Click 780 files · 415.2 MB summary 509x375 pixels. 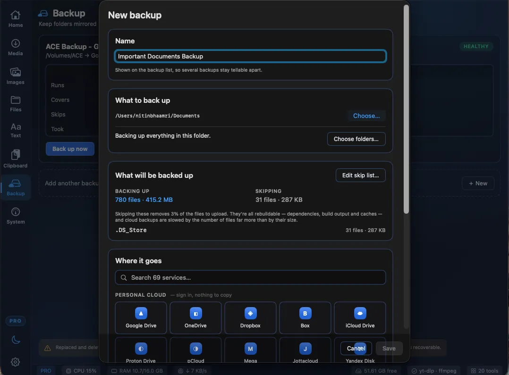pos(144,200)
